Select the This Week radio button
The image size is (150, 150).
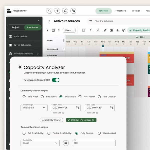pyautogui.click(x=24, y=97)
